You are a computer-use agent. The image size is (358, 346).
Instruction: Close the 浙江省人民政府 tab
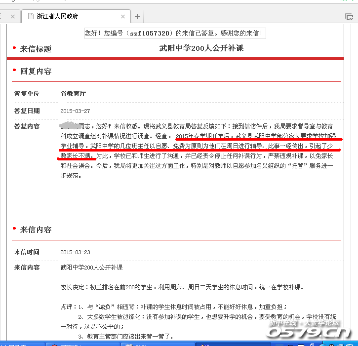123,16
